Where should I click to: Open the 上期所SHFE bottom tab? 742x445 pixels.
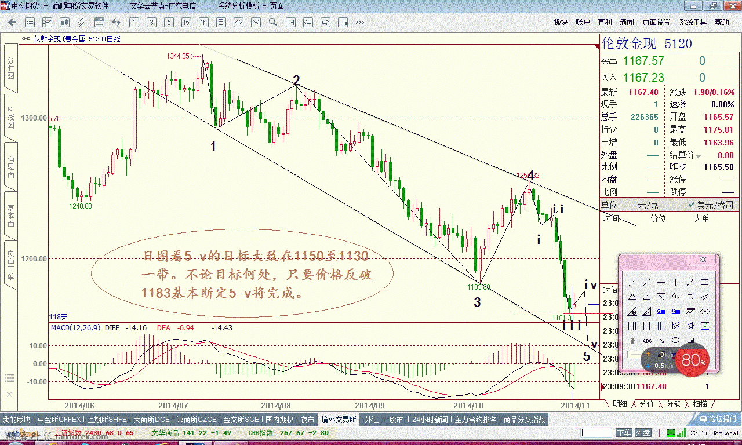[x=106, y=420]
